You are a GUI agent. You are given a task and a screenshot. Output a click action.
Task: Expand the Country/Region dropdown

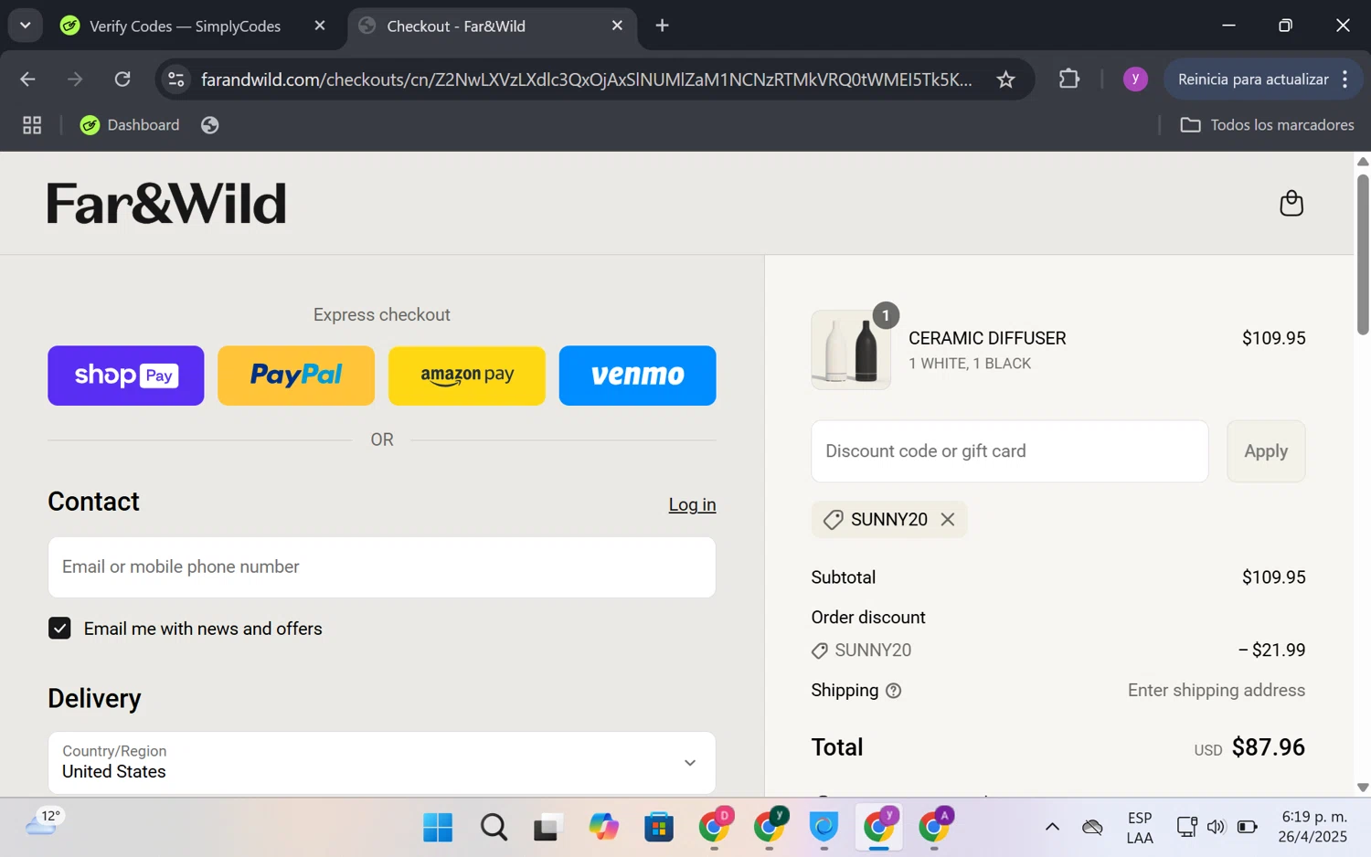click(382, 762)
